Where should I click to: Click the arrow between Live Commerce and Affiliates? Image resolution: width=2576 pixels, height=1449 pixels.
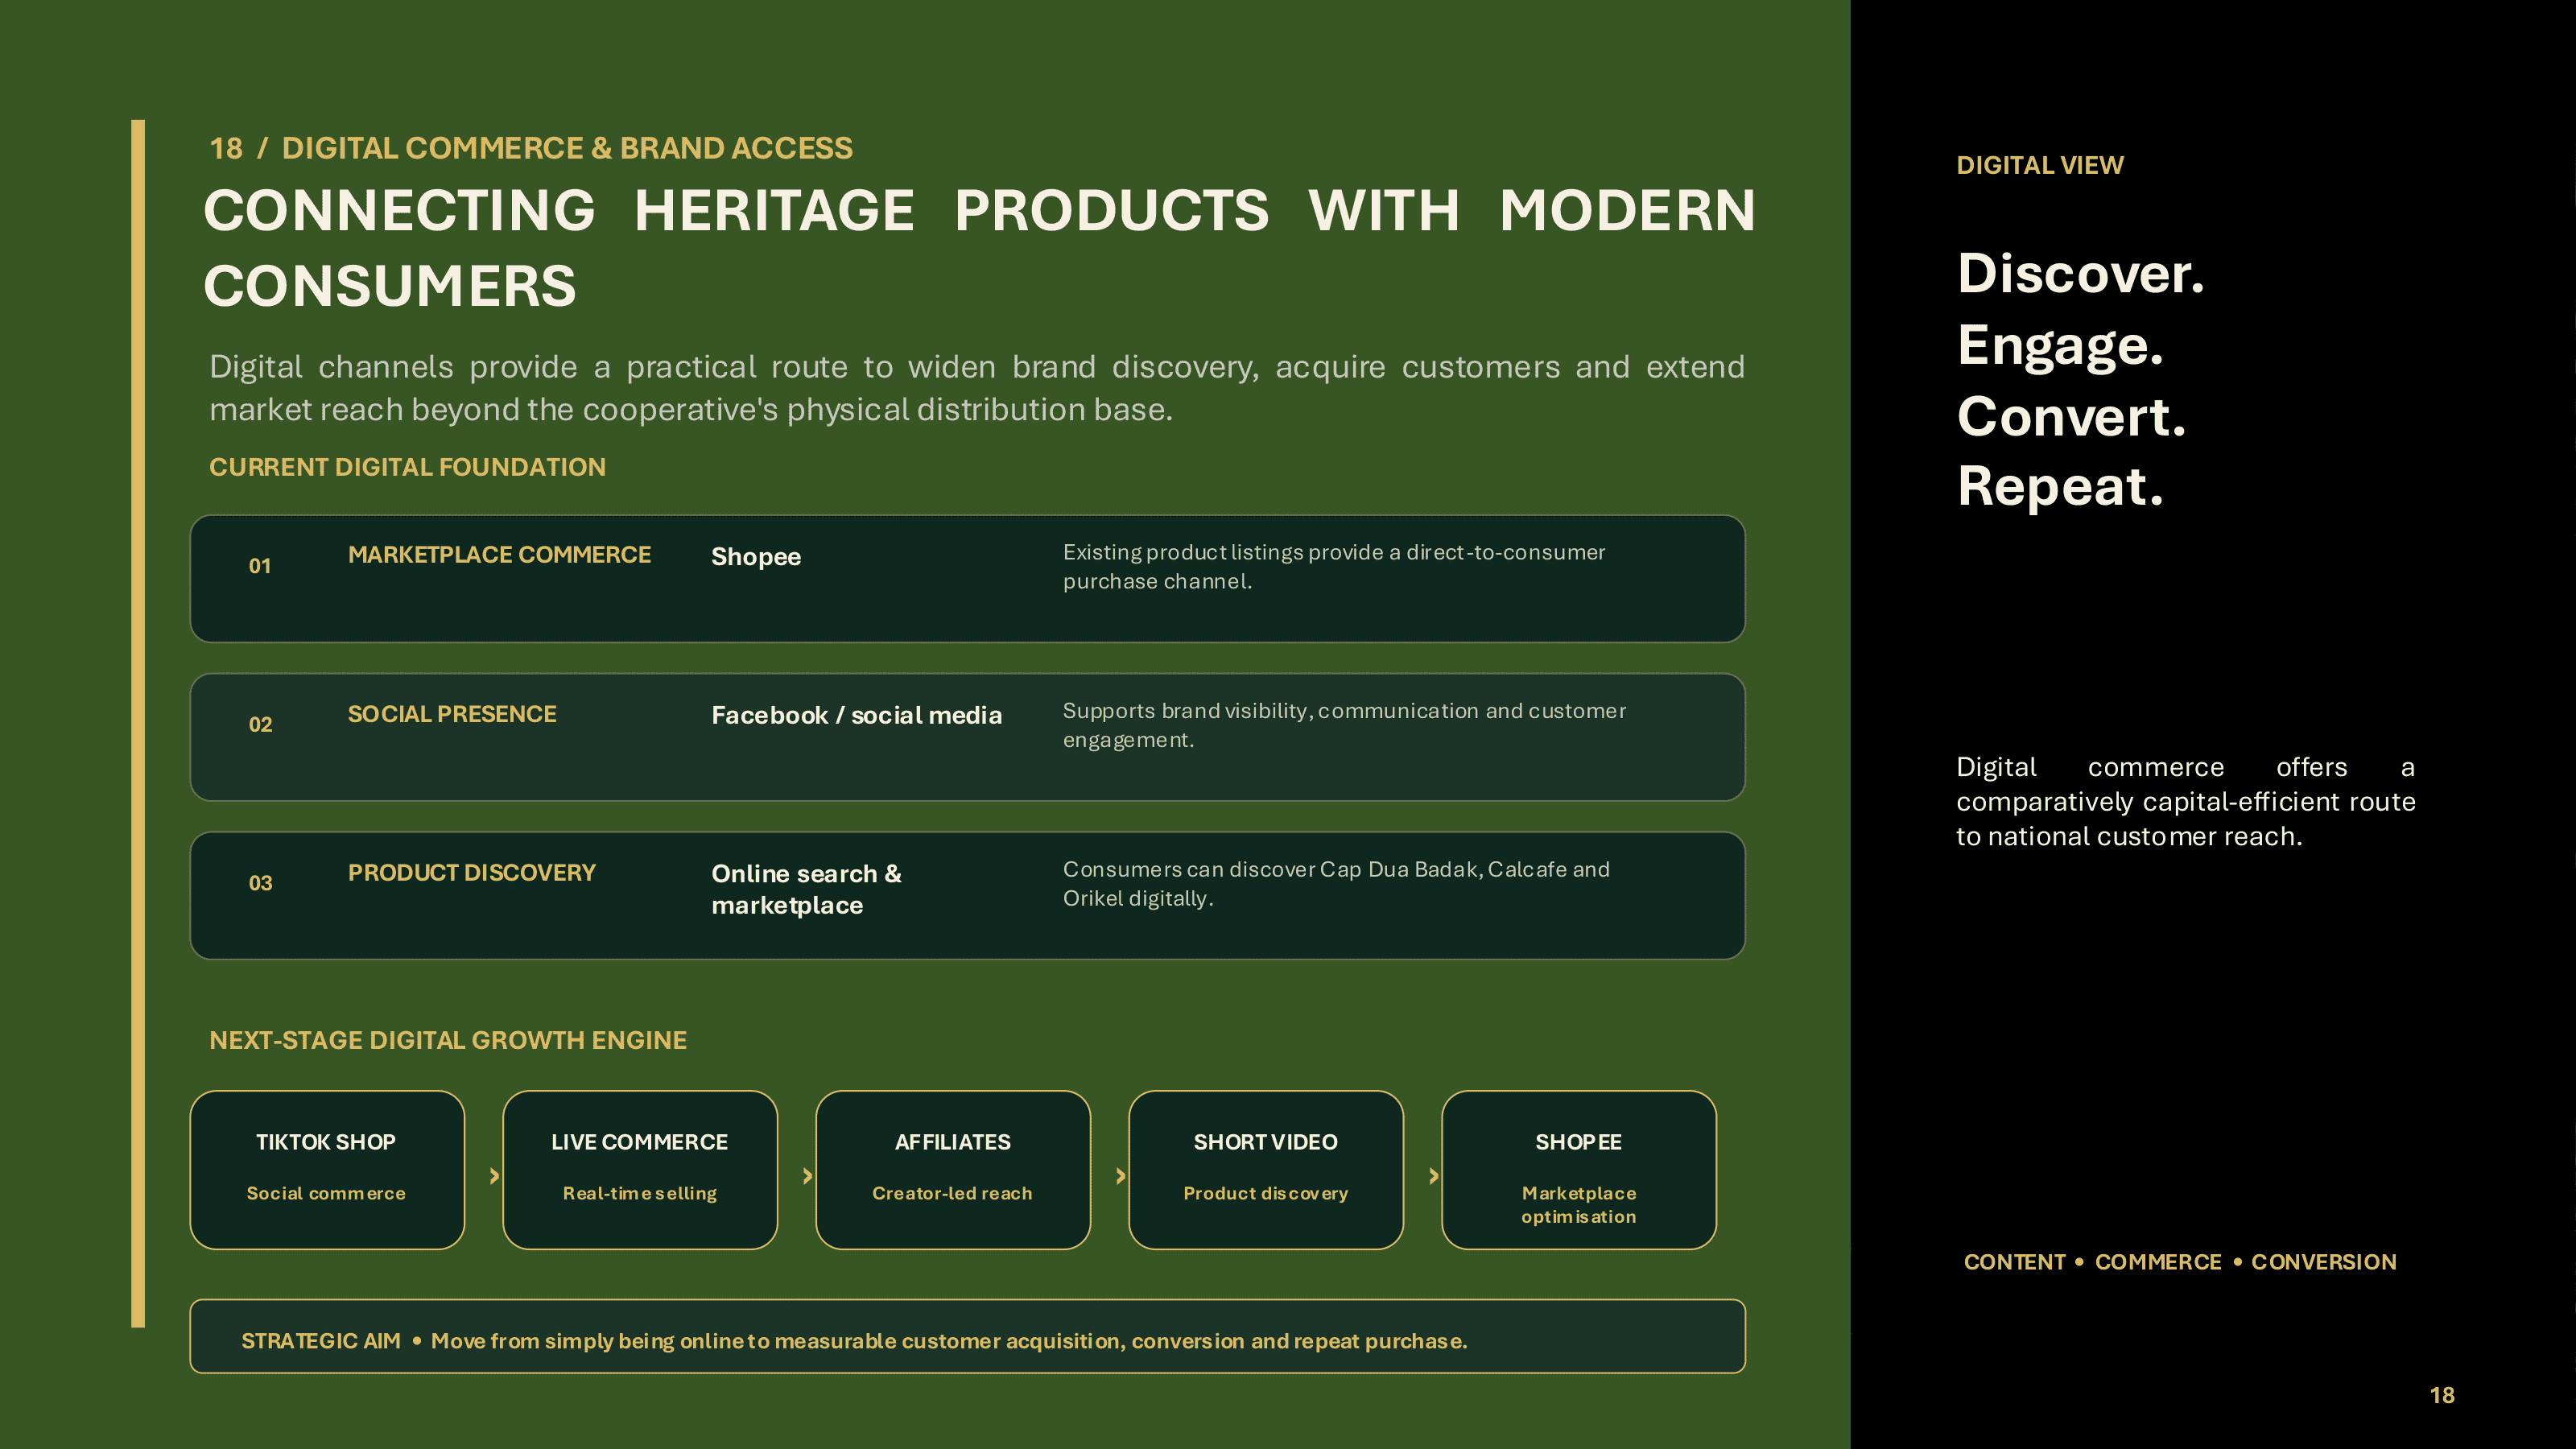coord(807,1176)
